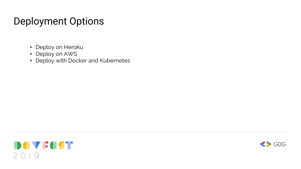Click the 2019 year text
Screen dimensions: 301x169
click(x=26, y=156)
